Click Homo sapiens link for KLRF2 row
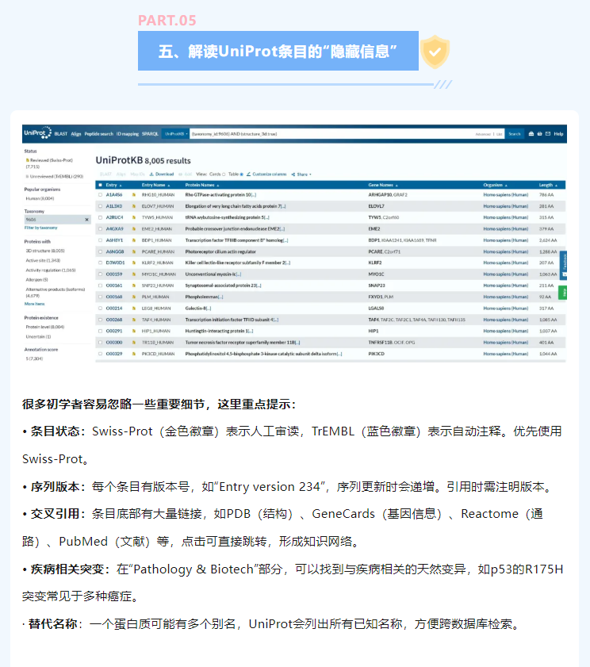 (x=505, y=263)
